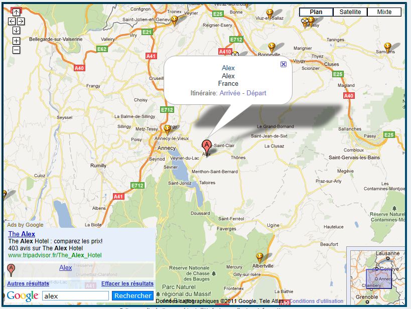The image size is (411, 309).
Task: Pan the map up with the arrow
Action: 16,12
